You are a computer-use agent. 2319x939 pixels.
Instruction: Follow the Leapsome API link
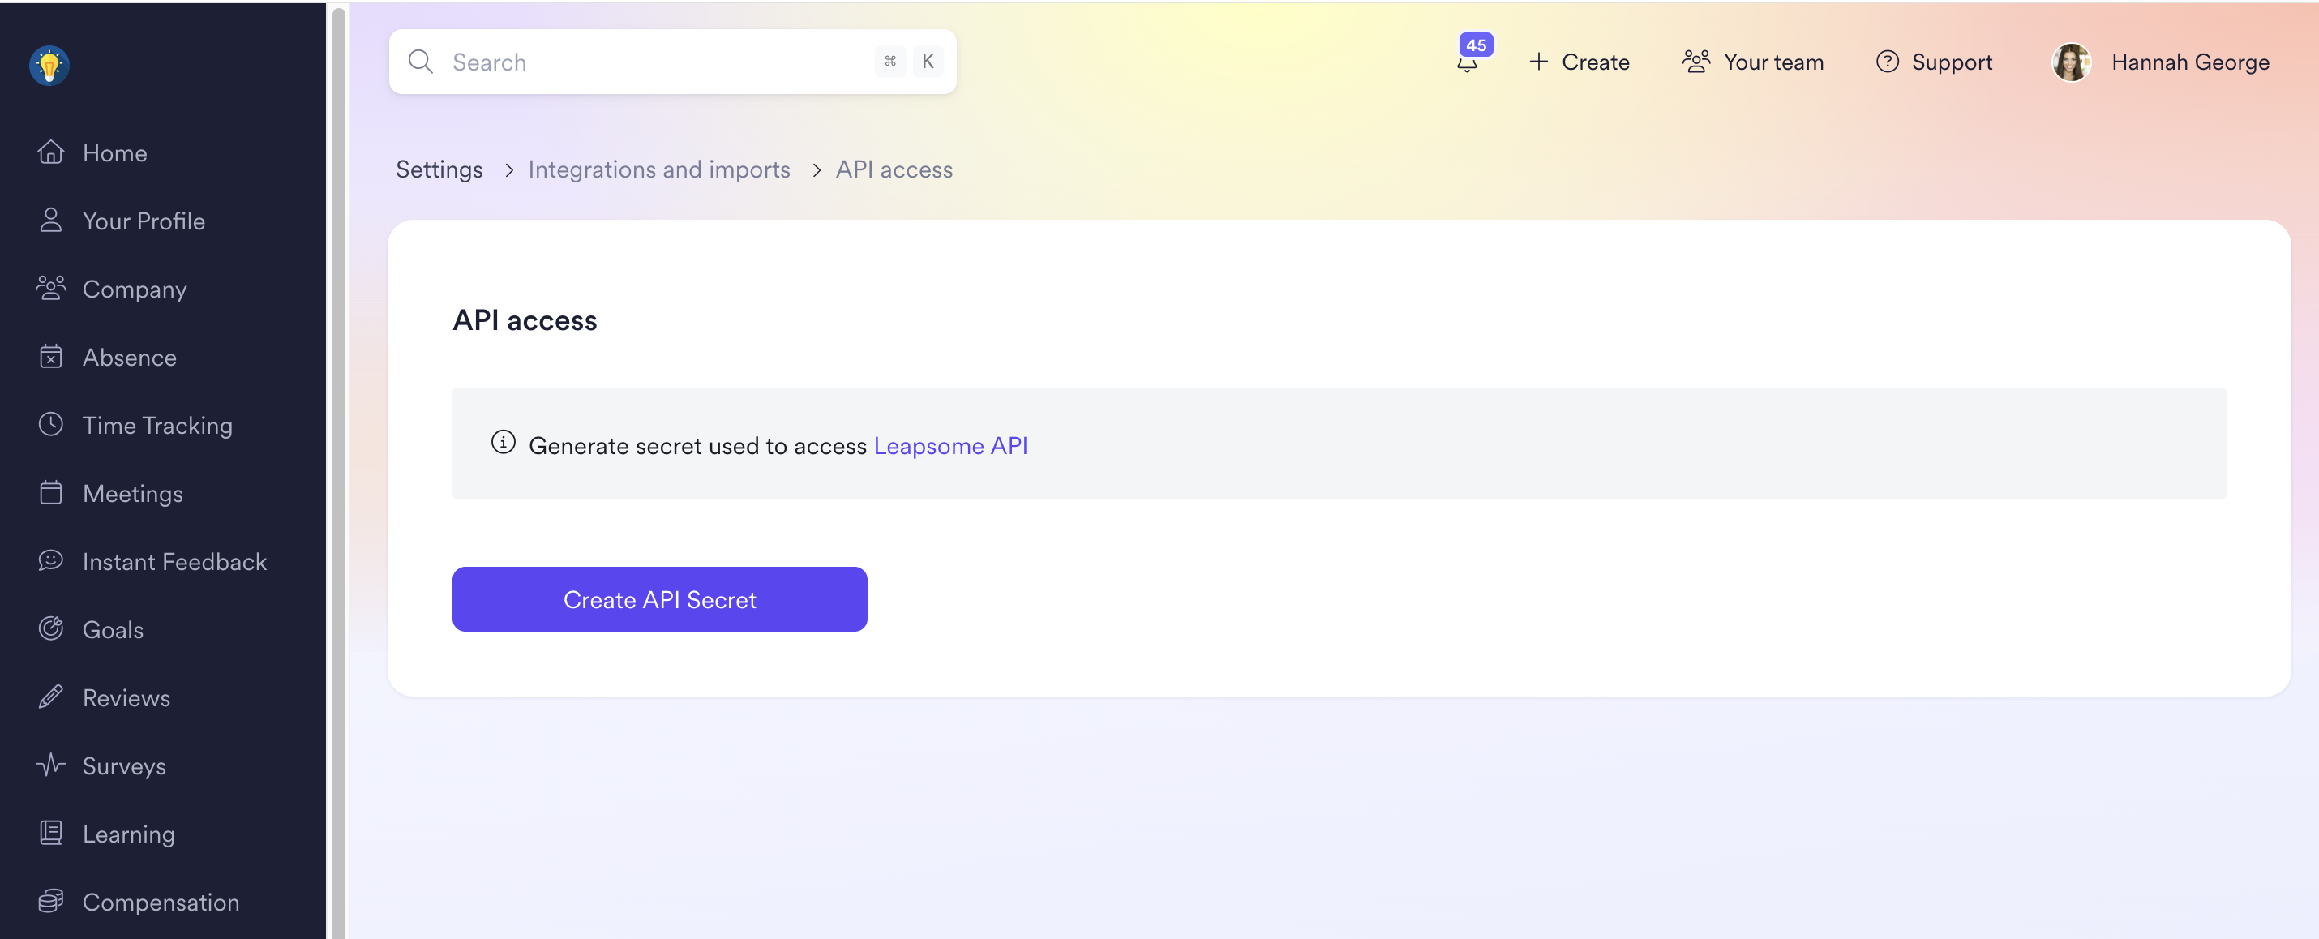[949, 446]
